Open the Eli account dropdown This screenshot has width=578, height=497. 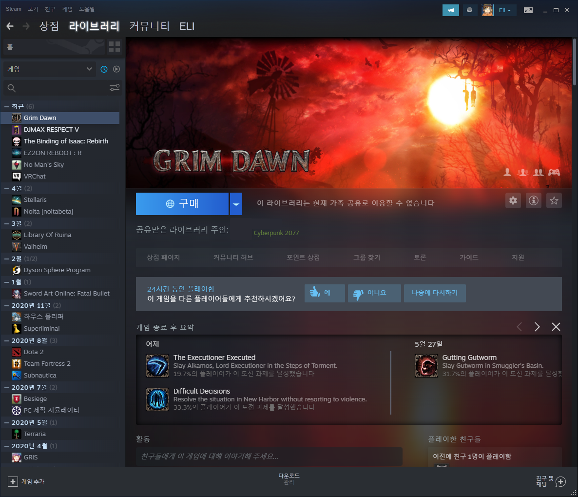[x=504, y=10]
